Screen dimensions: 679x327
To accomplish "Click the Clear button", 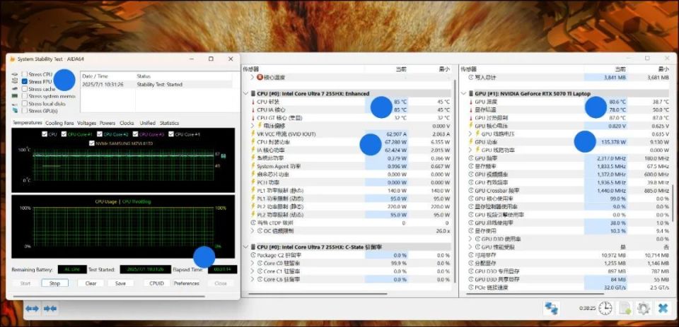I will 91,283.
